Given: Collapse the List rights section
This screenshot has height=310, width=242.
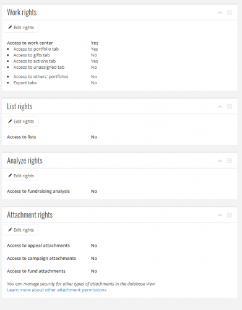Looking at the screenshot, I should point(220,107).
